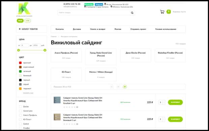
Task: Filter by the brown color swatch
Action: [x=20, y=67]
